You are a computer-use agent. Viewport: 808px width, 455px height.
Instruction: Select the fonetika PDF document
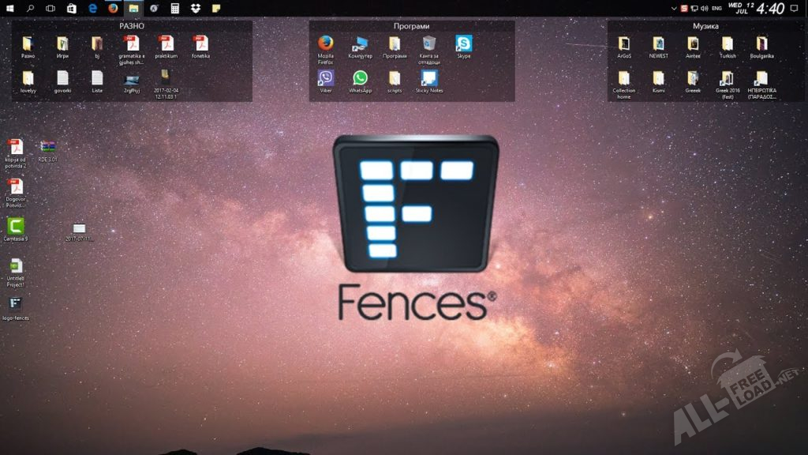tap(200, 43)
